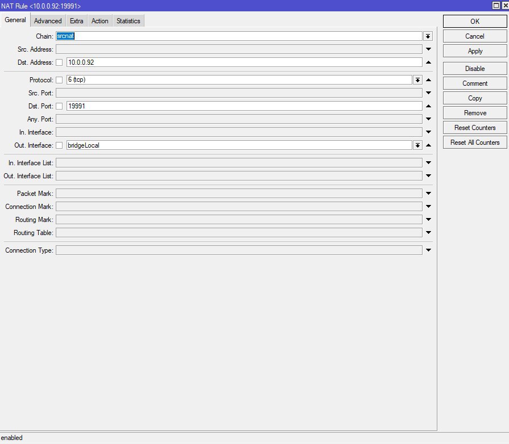Viewport: 509px width, 444px height.
Task: Expand the Any. Port field
Action: coord(428,119)
